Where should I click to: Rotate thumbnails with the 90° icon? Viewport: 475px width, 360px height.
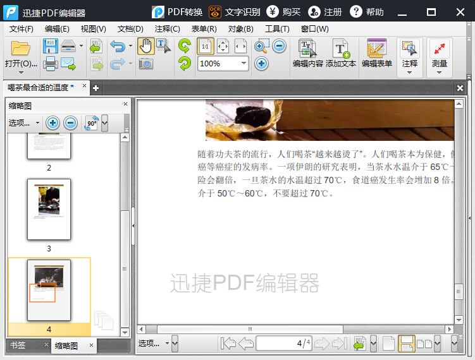pyautogui.click(x=92, y=123)
